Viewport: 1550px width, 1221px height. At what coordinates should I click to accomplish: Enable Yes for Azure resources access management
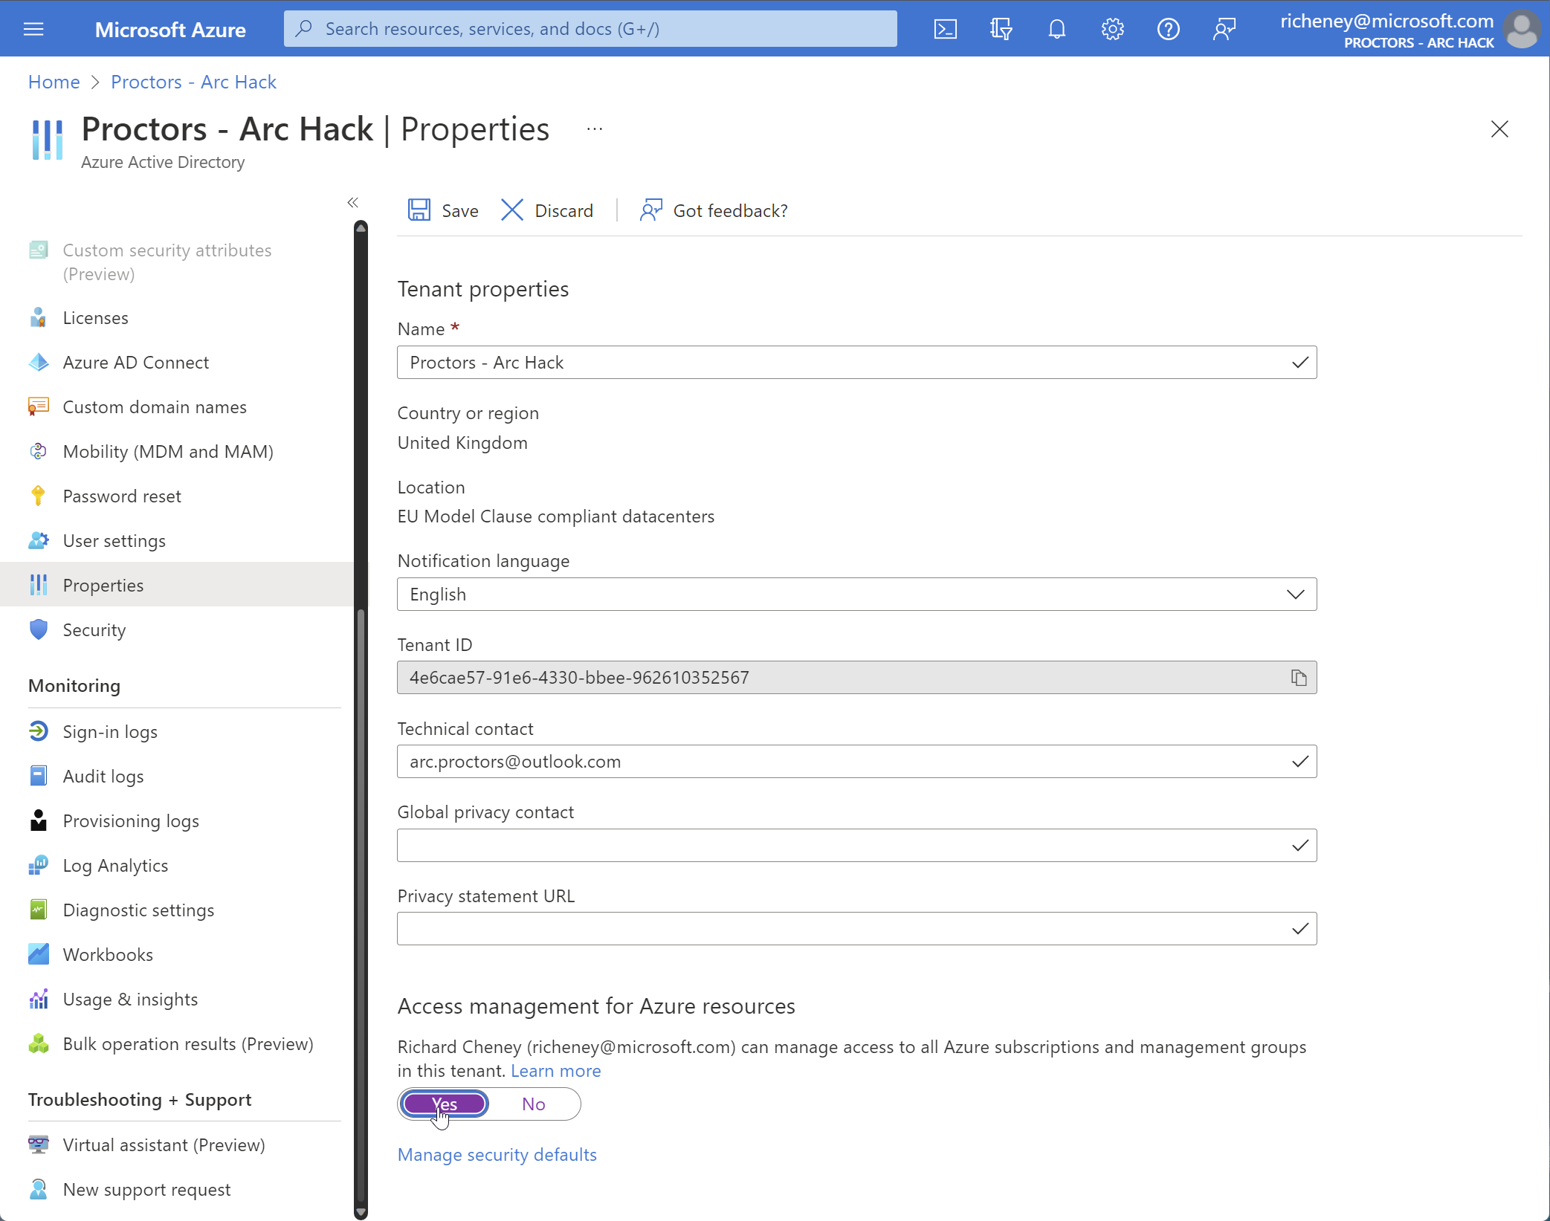click(444, 1104)
